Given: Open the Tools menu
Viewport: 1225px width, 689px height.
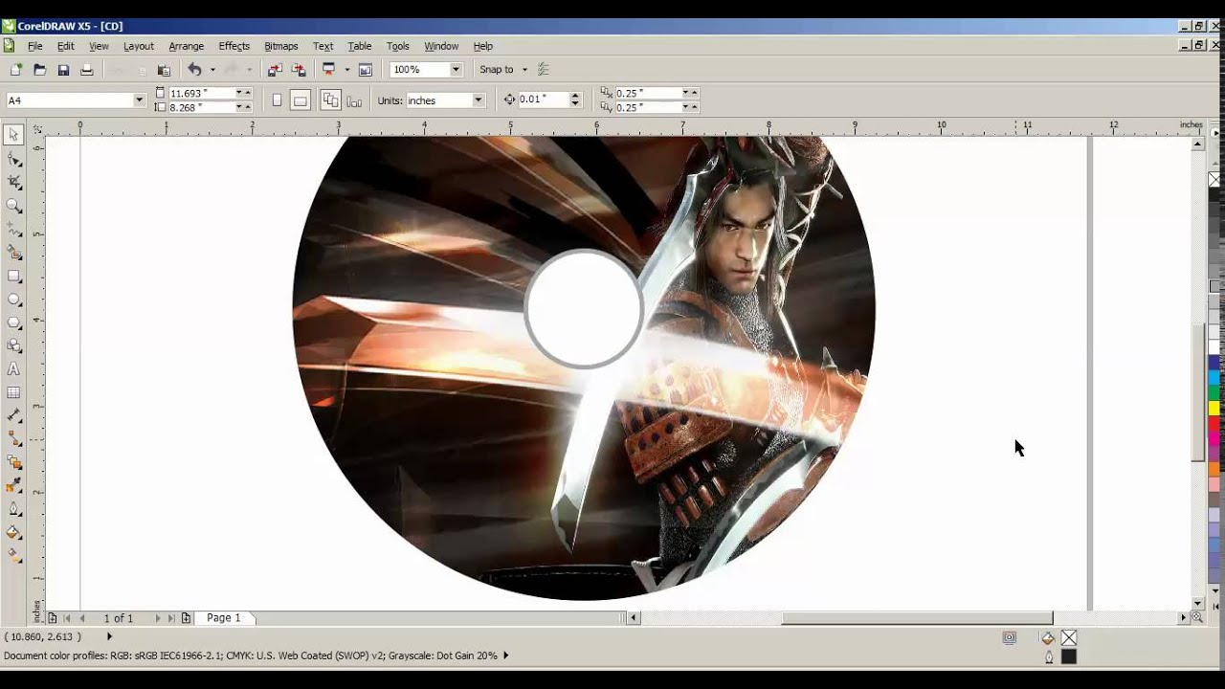Looking at the screenshot, I should point(397,46).
